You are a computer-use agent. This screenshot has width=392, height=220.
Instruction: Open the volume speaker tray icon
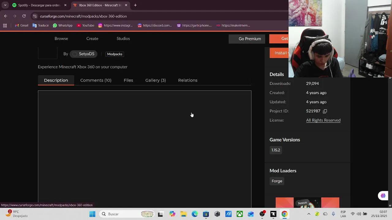pos(359,214)
